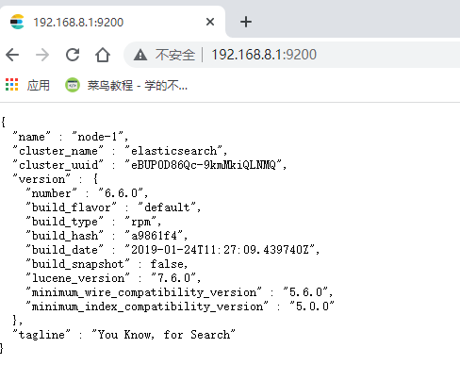This screenshot has height=381, width=460.
Task: Click the forward navigation arrow
Action: pos(42,55)
